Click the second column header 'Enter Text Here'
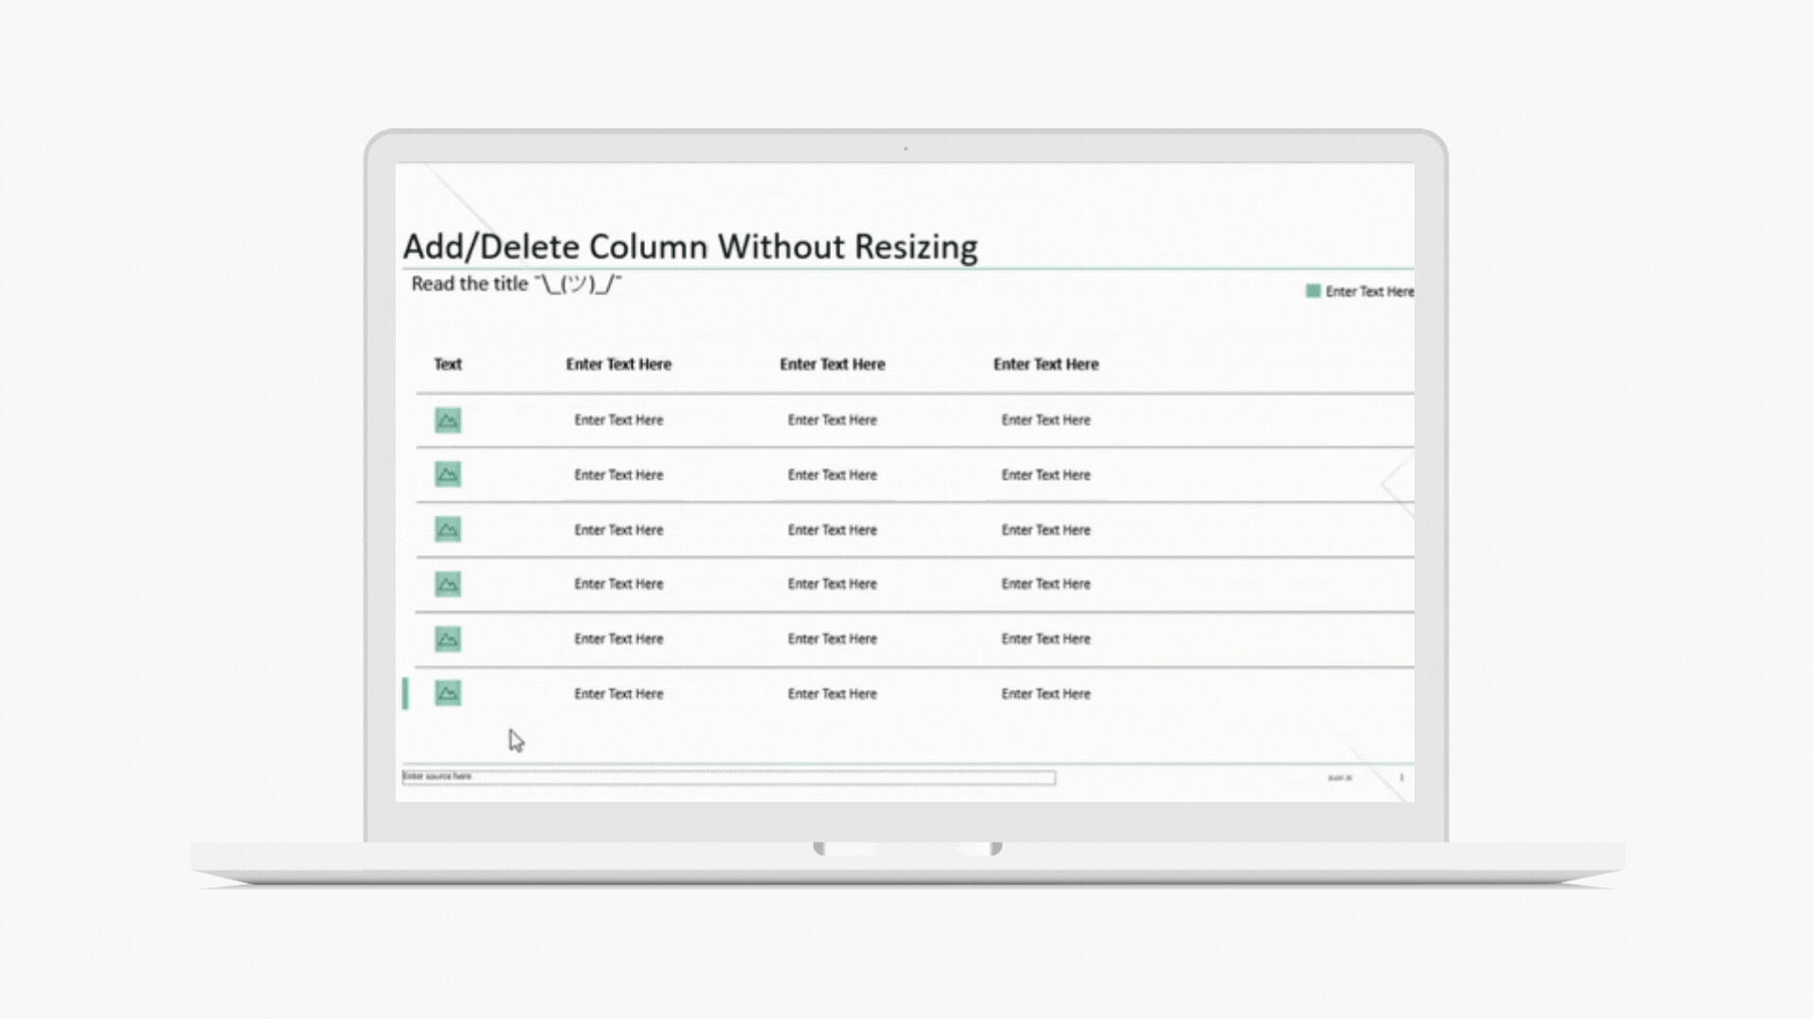Image resolution: width=1813 pixels, height=1019 pixels. coord(618,364)
